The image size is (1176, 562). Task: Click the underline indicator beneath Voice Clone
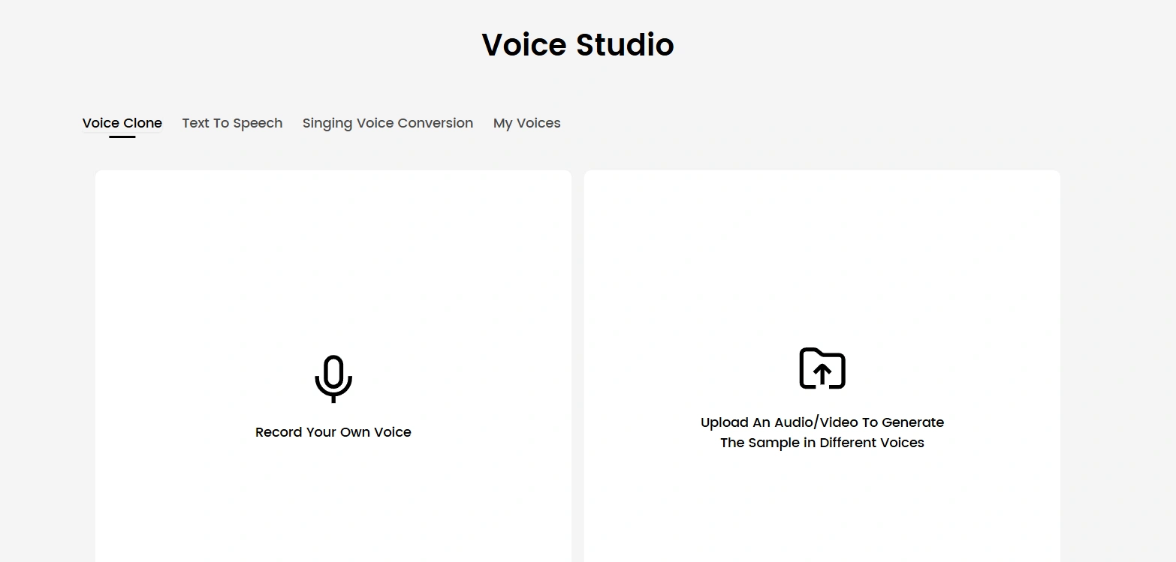click(122, 137)
